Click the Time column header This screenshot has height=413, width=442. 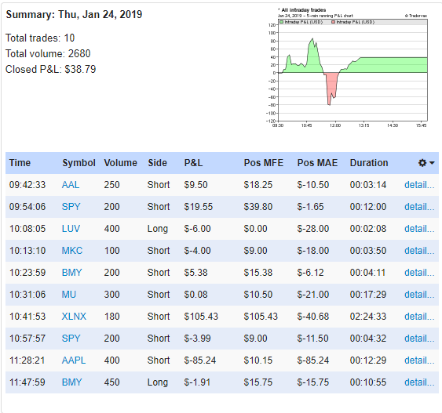click(x=20, y=162)
